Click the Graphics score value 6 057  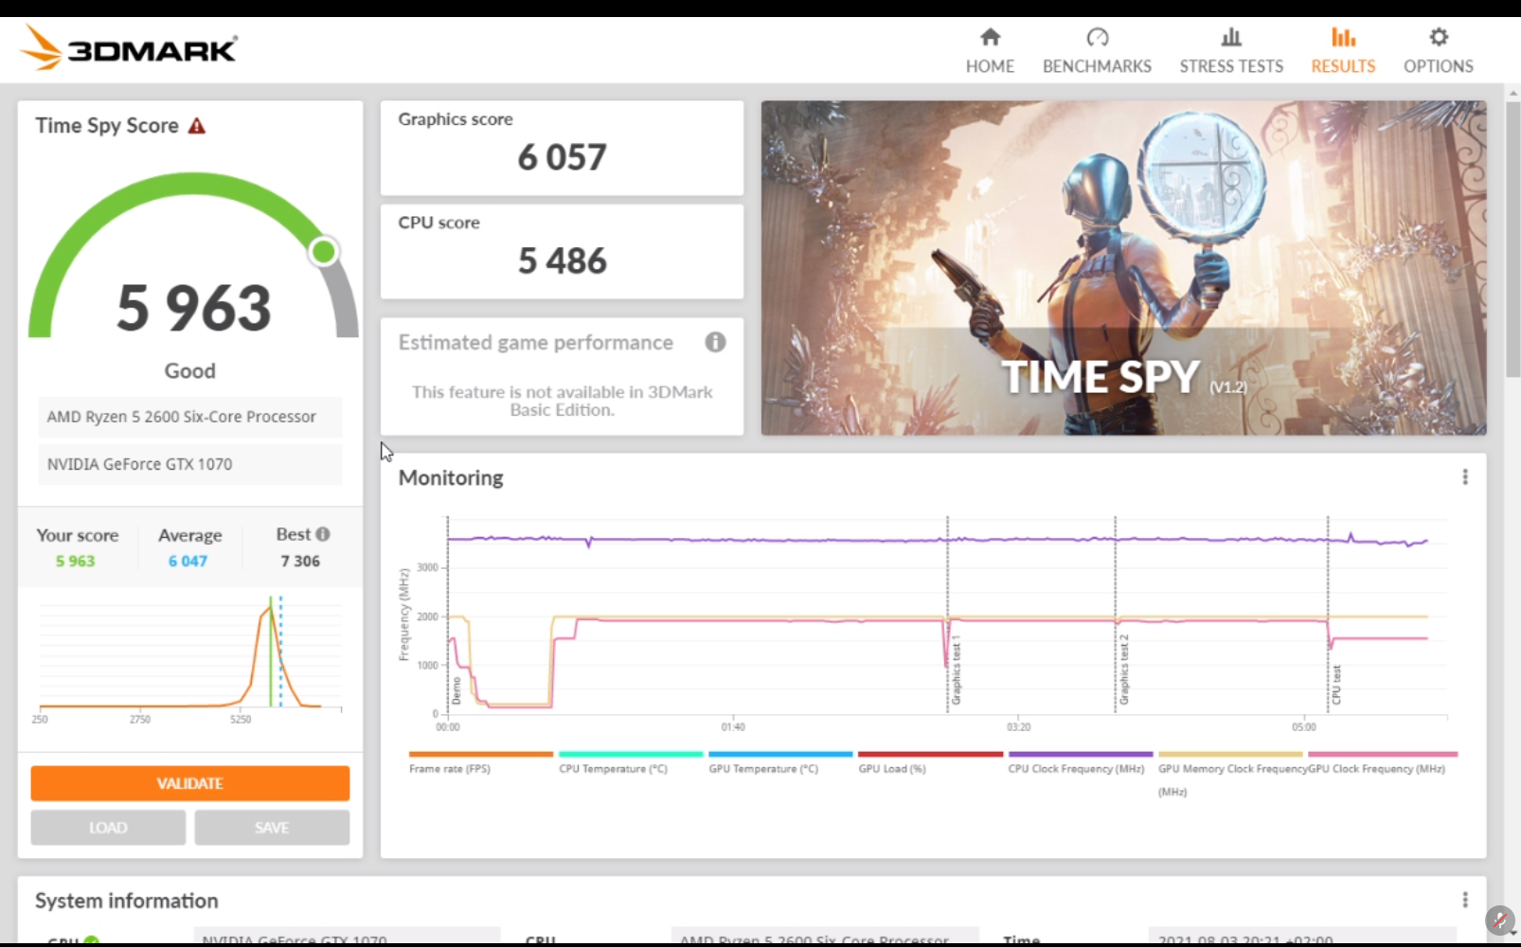tap(562, 157)
